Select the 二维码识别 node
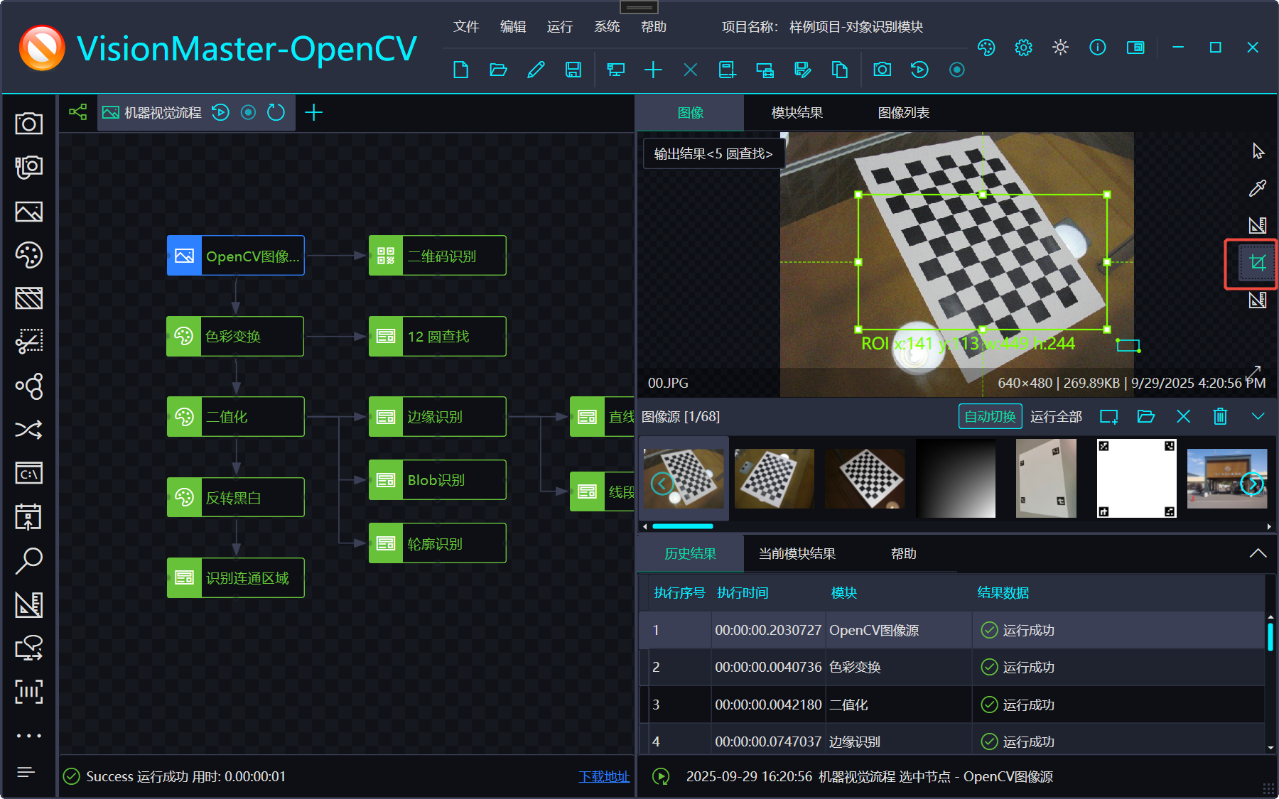The height and width of the screenshot is (799, 1279). tap(438, 256)
